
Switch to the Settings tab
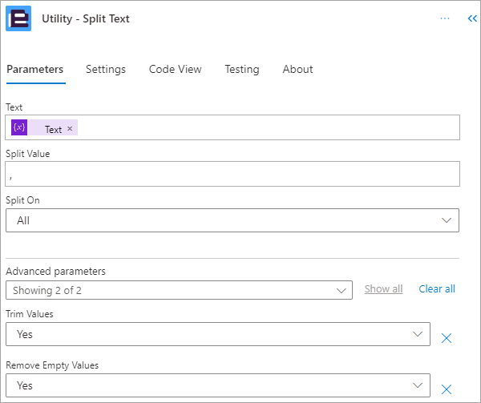point(106,69)
